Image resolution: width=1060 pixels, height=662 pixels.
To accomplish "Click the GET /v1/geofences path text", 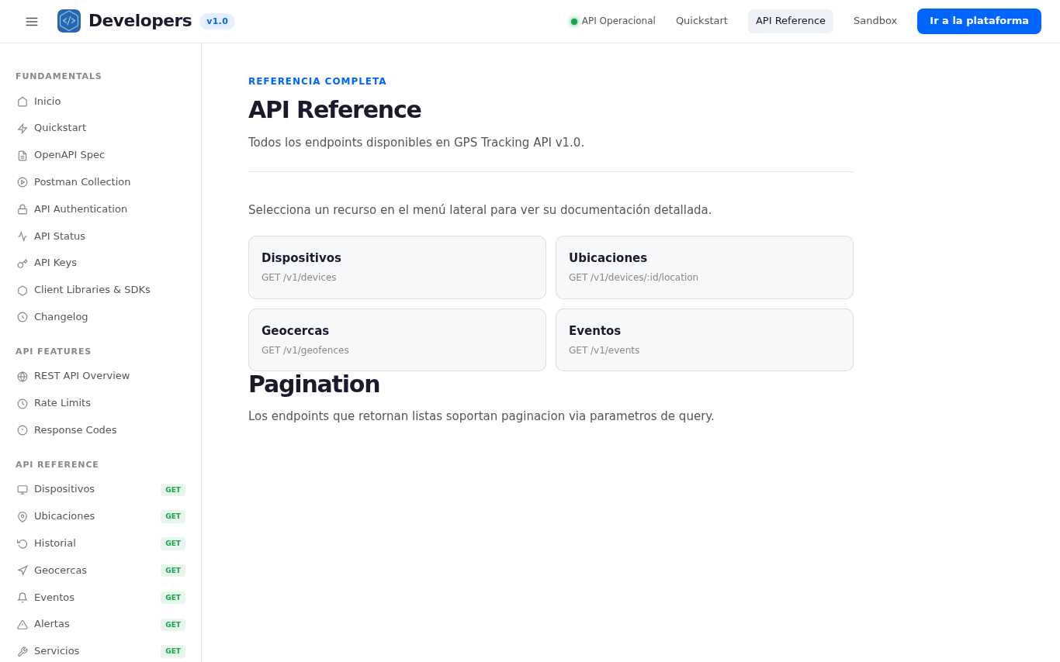I will (305, 350).
